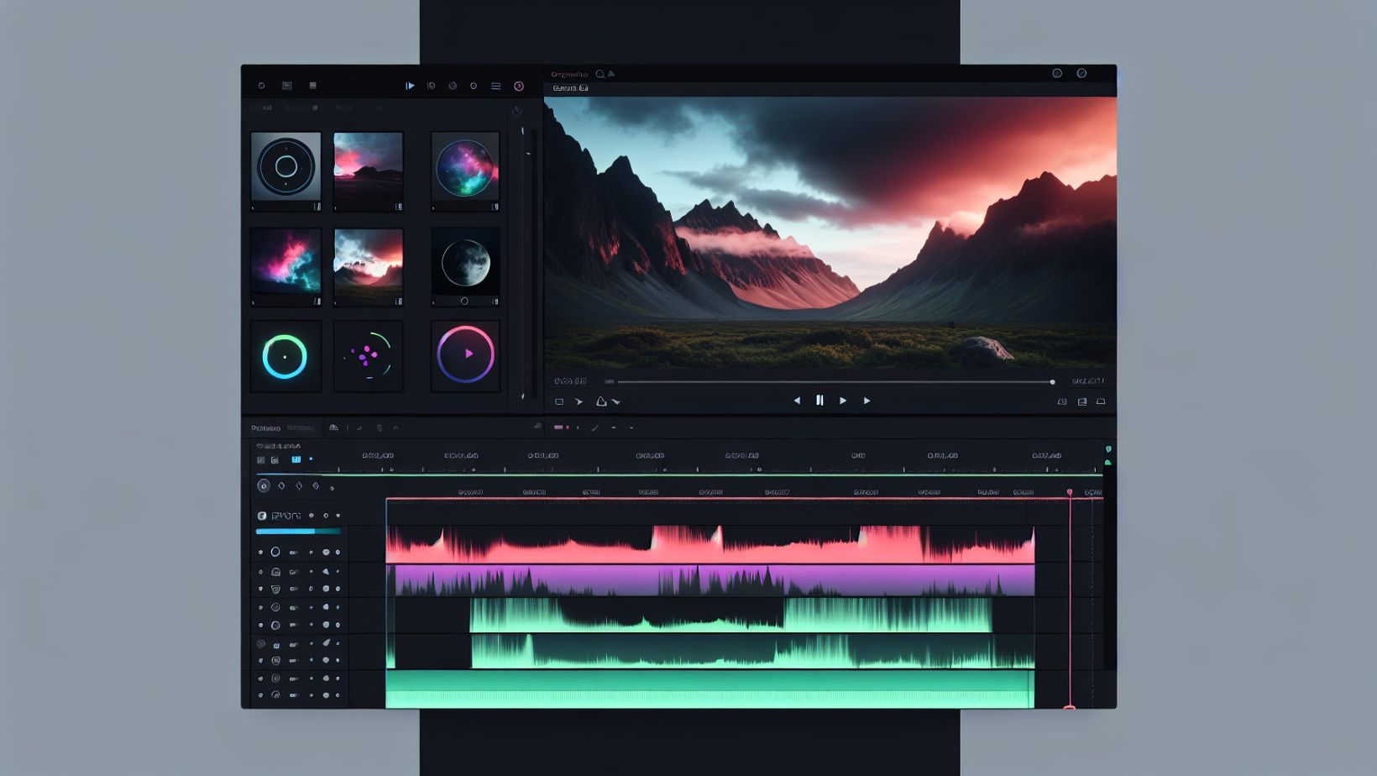Pause playback in the preview monitor
1377x776 pixels.
point(819,401)
